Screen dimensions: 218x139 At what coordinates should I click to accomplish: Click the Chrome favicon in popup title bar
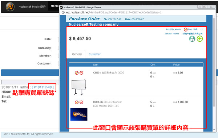61,7
